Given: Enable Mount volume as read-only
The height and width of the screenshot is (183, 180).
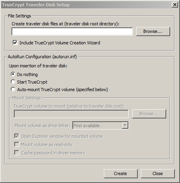Looking at the screenshot, I should tap(17, 144).
